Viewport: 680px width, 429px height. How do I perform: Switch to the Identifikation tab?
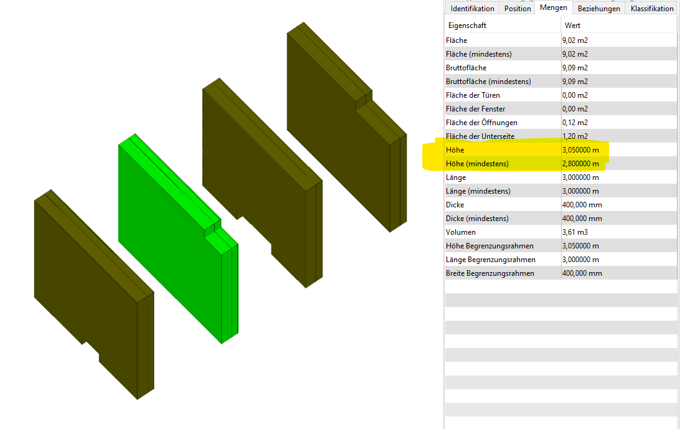[472, 8]
